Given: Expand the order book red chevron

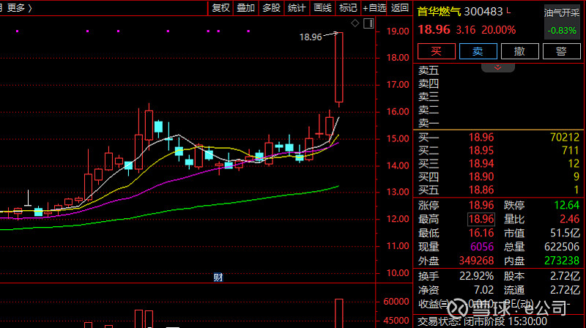Looking at the screenshot, I should pos(498,67).
